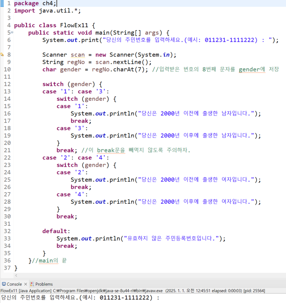Click the '}//main의 끝' comment line
This screenshot has height=303, width=286.
[48, 261]
